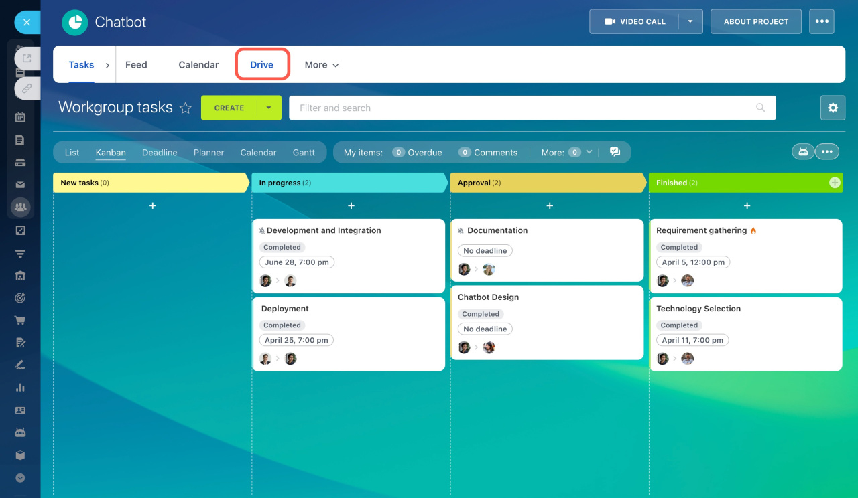Viewport: 858px width, 498px height.
Task: Click the Filter and search field
Action: [523, 108]
